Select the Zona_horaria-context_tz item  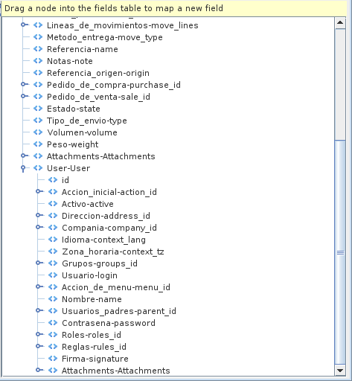coord(113,252)
